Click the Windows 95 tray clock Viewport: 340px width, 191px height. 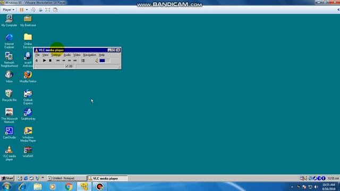click(333, 178)
